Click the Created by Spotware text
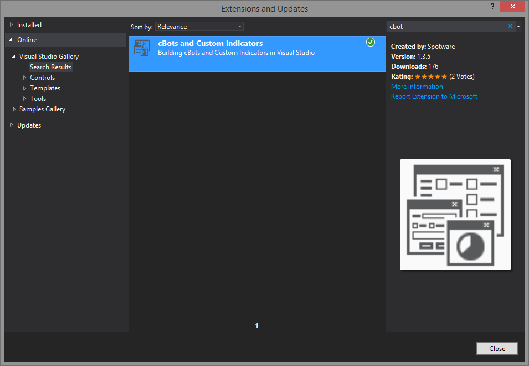This screenshot has width=529, height=366. [x=423, y=47]
